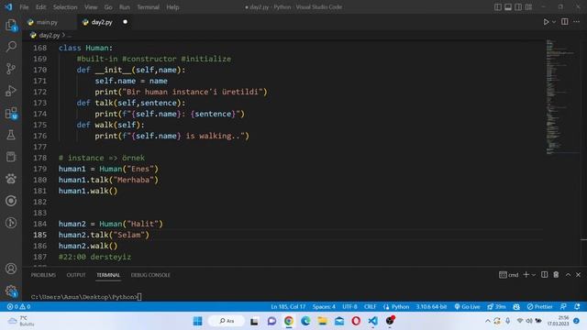Image resolution: width=587 pixels, height=330 pixels.
Task: Open the Help menu
Action: click(172, 7)
